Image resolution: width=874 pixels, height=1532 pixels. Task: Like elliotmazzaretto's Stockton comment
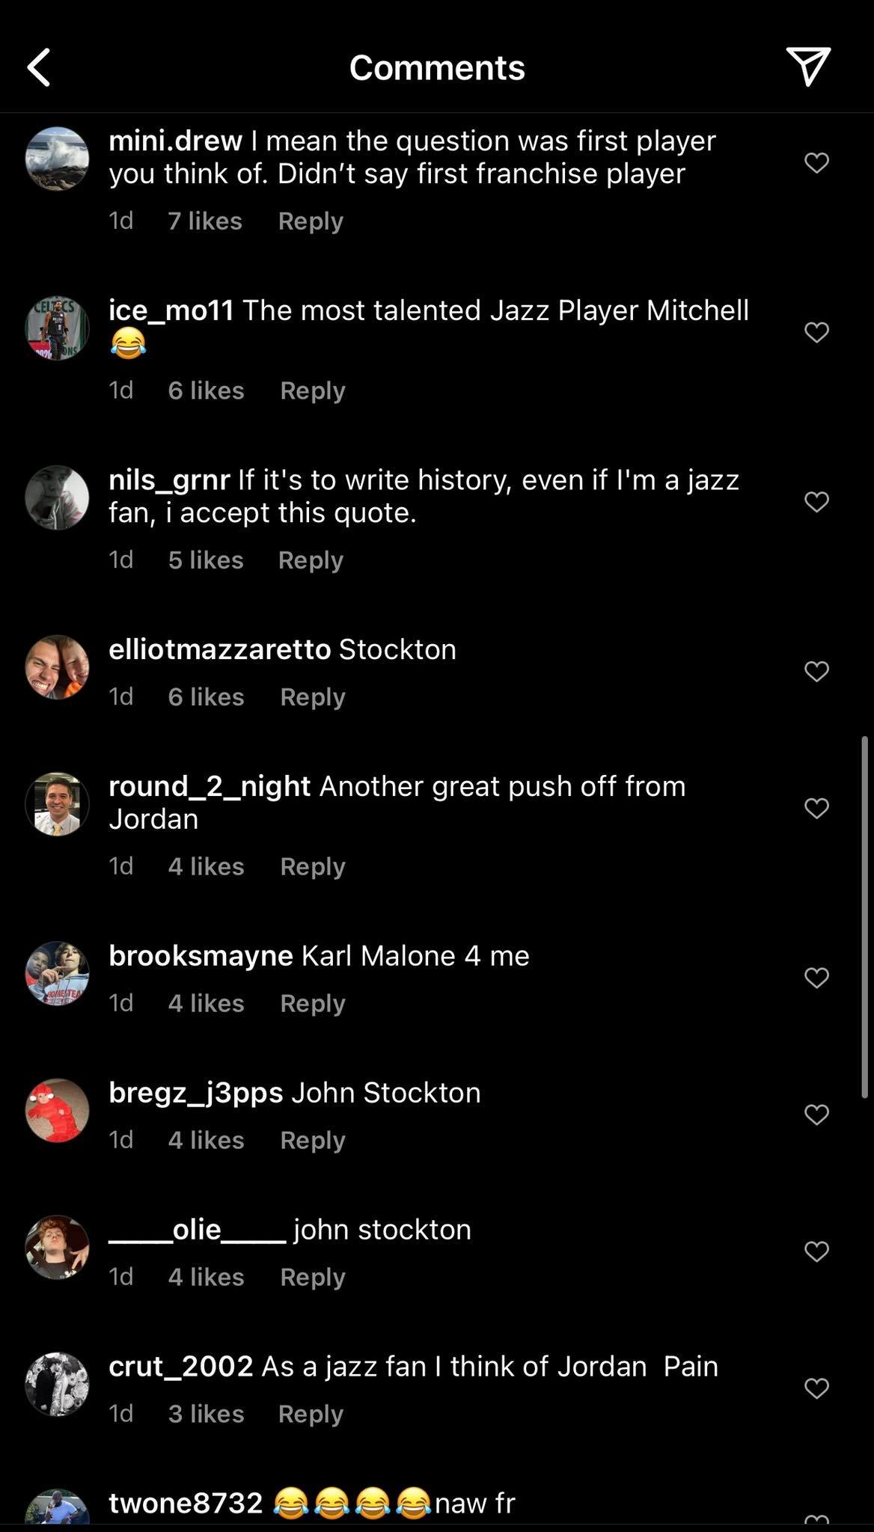pyautogui.click(x=816, y=671)
